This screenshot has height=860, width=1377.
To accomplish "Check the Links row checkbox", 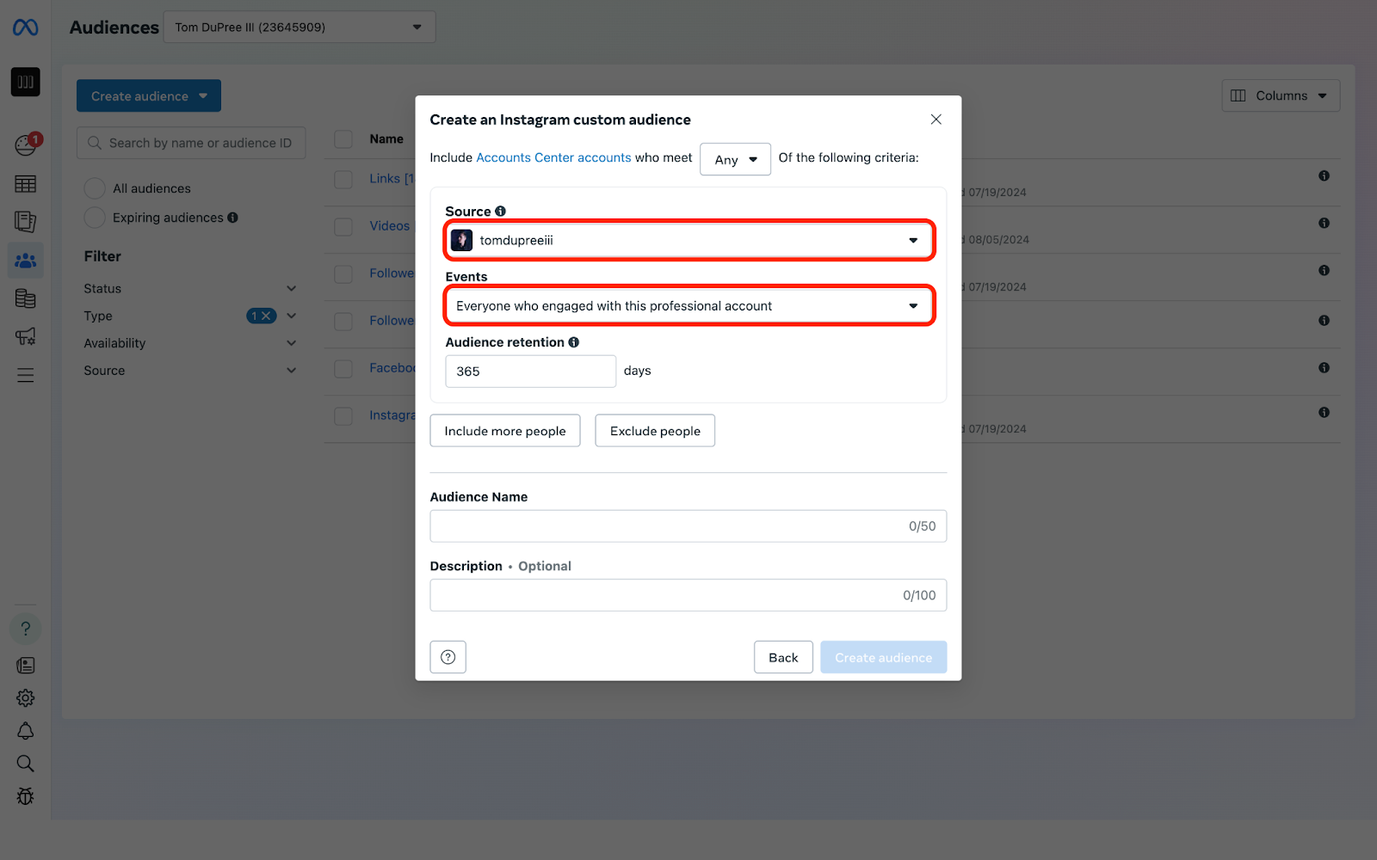I will tap(343, 179).
